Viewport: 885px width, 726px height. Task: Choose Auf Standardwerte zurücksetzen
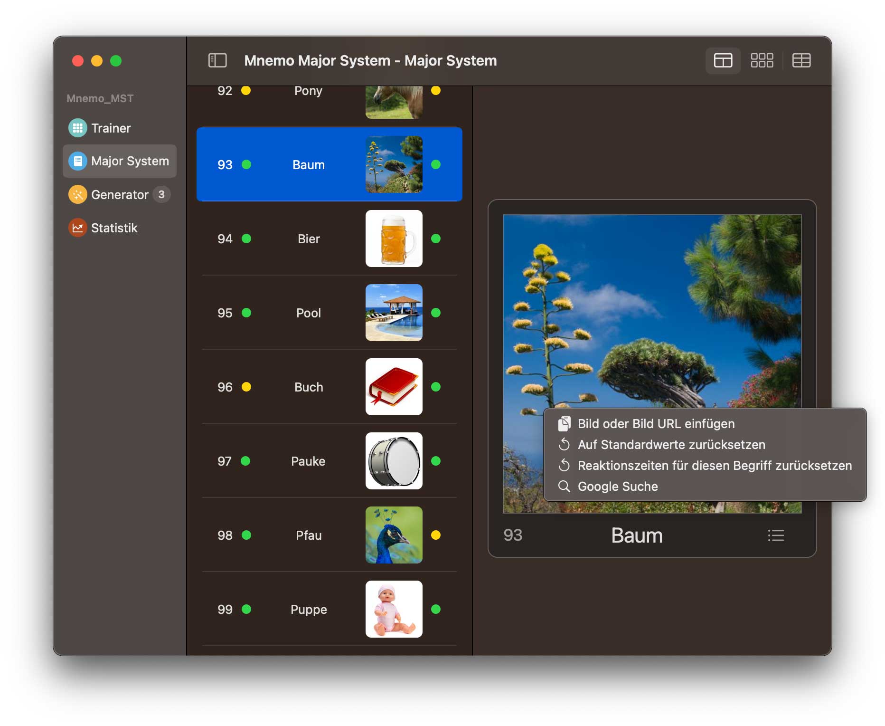tap(671, 445)
